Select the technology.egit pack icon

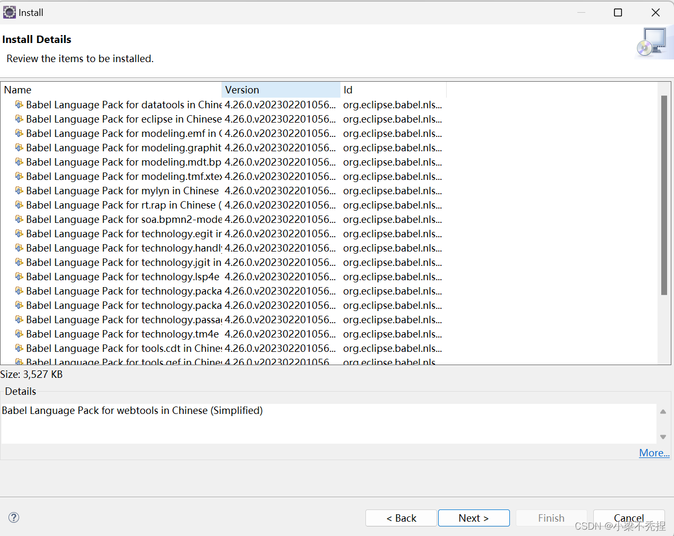click(19, 234)
